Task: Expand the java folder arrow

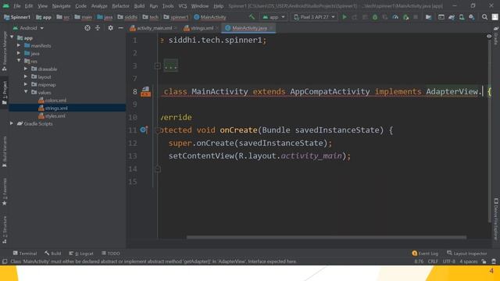Action: 19,53
